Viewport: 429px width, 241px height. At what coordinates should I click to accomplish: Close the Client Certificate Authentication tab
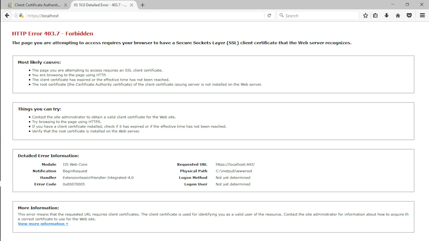pyautogui.click(x=65, y=5)
